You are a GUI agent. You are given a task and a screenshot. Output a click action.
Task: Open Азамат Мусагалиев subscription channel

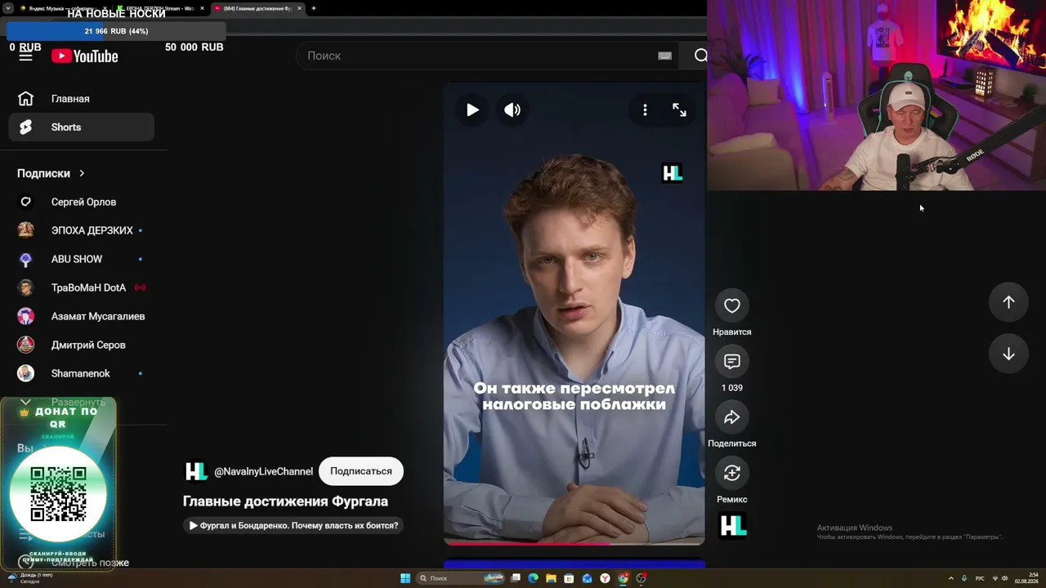81,316
